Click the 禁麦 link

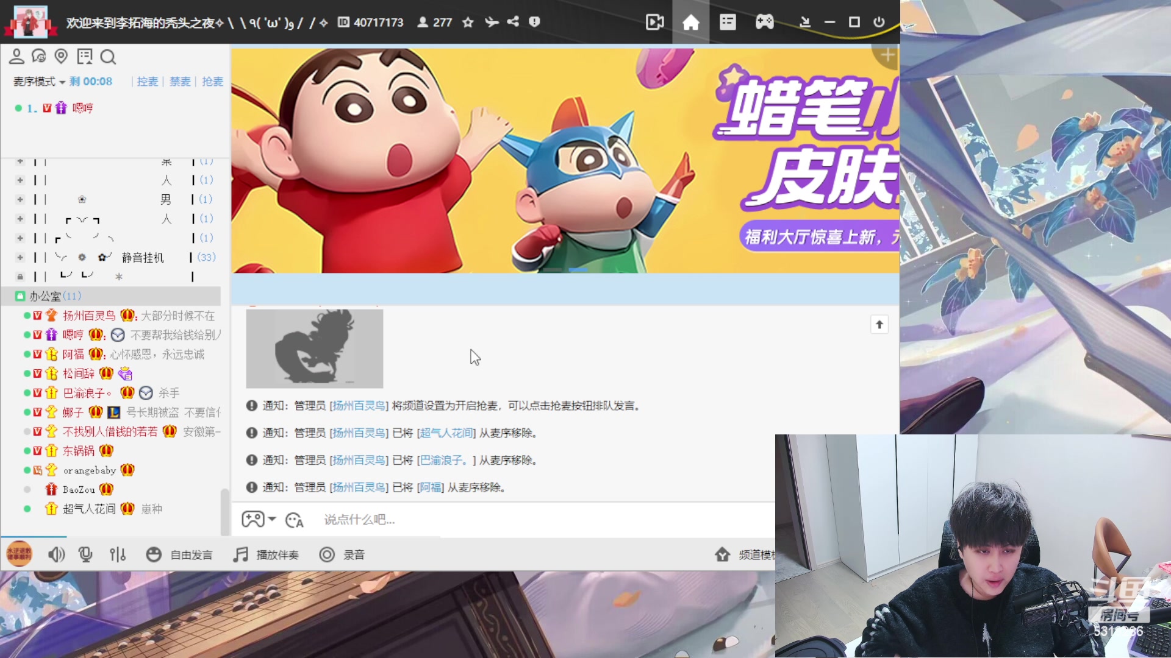(180, 82)
